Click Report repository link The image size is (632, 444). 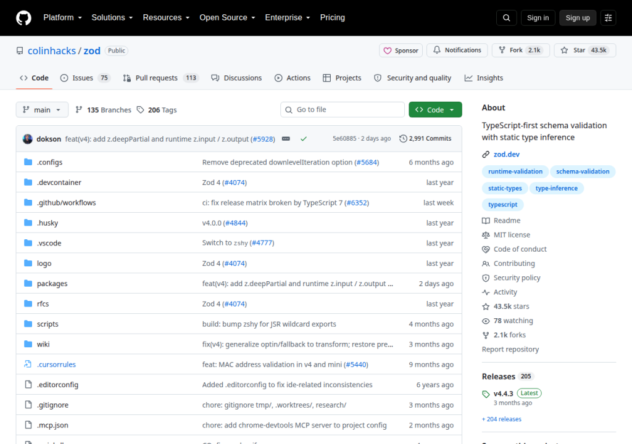coord(510,349)
